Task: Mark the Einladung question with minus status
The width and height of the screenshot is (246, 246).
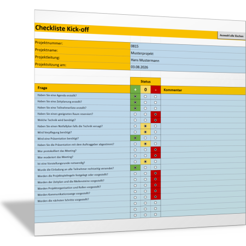Action: [x=155, y=167]
